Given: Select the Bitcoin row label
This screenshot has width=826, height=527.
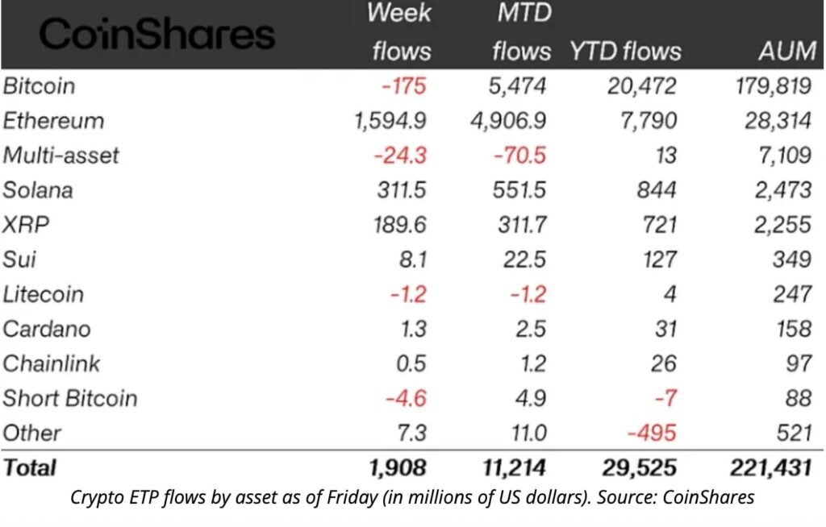Looking at the screenshot, I should tap(39, 86).
